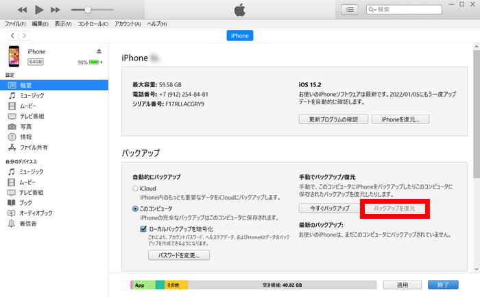
Task: Open the list view icon button
Action: tap(350, 10)
